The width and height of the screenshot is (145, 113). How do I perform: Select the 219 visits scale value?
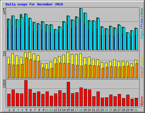[4, 54]
